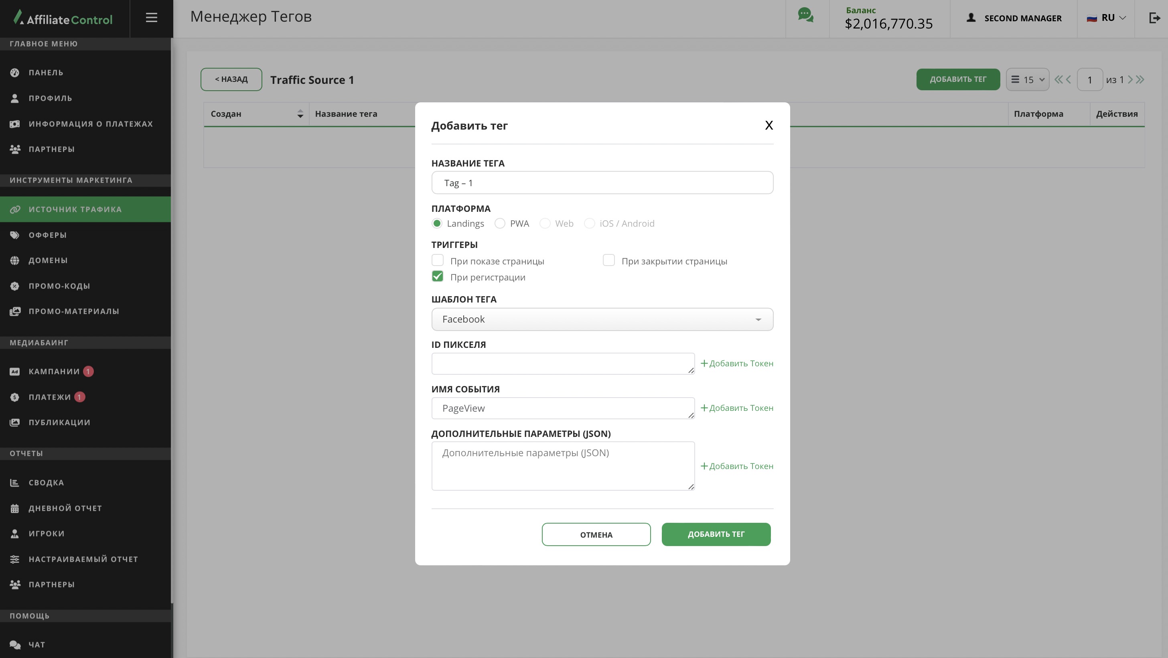Click the Отмена button
1168x658 pixels.
596,535
